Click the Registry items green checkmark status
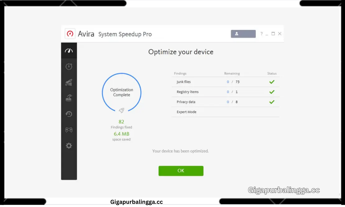The height and width of the screenshot is (207, 345). click(x=272, y=92)
